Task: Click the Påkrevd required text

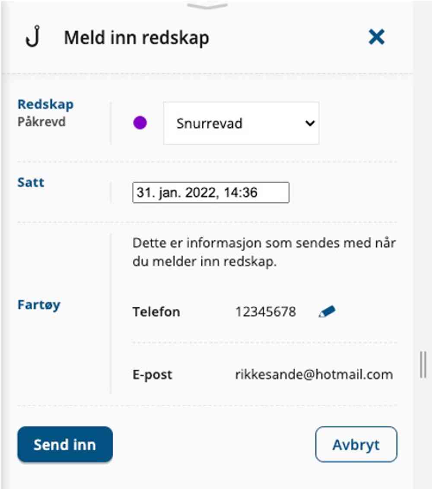Action: 41,121
